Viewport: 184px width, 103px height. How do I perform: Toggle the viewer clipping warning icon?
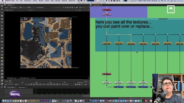66,7
